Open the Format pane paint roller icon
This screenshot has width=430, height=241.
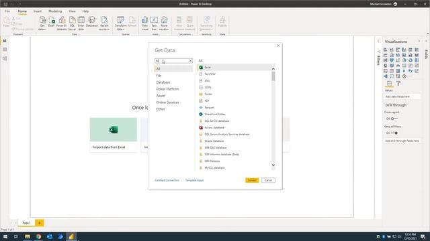tap(398, 83)
